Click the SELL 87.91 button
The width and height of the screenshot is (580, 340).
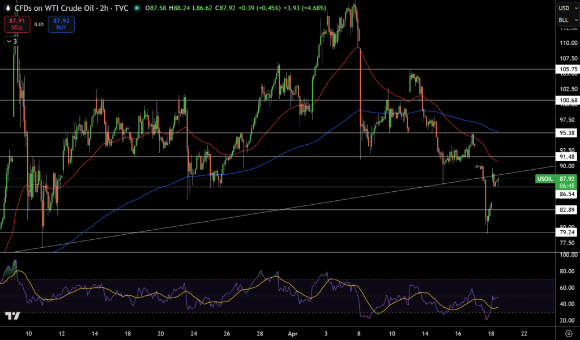click(x=16, y=24)
